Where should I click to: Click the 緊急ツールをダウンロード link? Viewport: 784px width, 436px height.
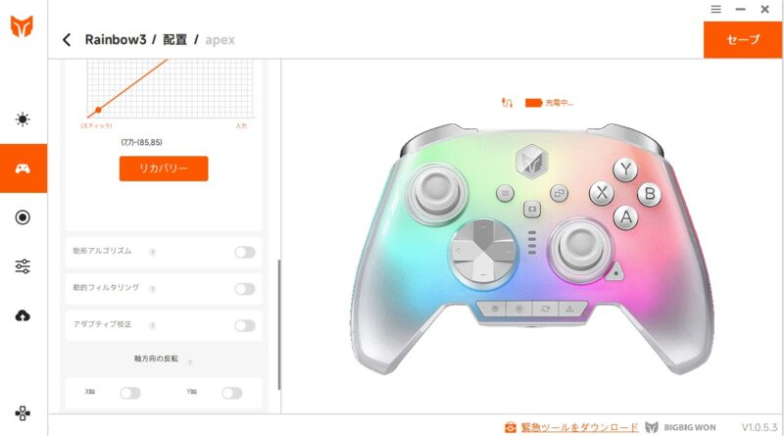click(x=579, y=427)
